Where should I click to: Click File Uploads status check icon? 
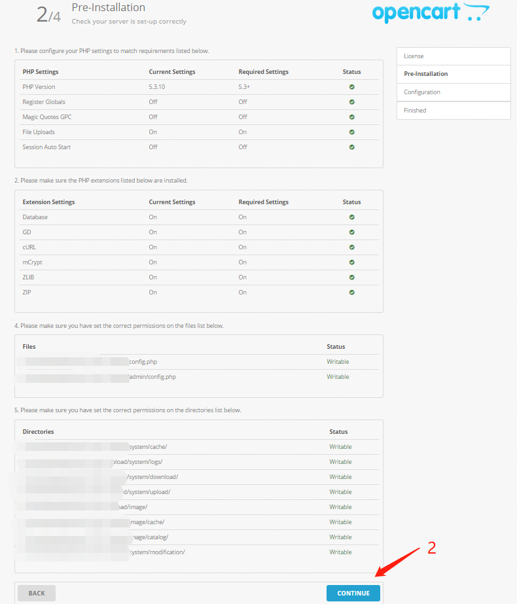coord(351,132)
